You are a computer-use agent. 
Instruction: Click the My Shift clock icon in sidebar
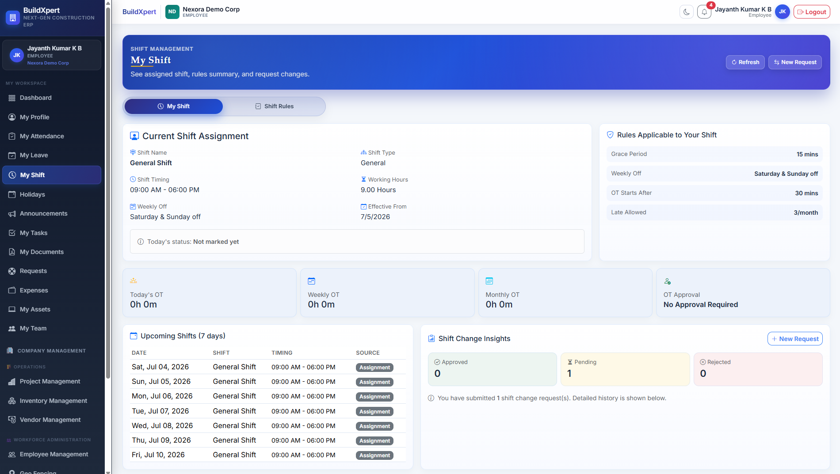coord(12,175)
